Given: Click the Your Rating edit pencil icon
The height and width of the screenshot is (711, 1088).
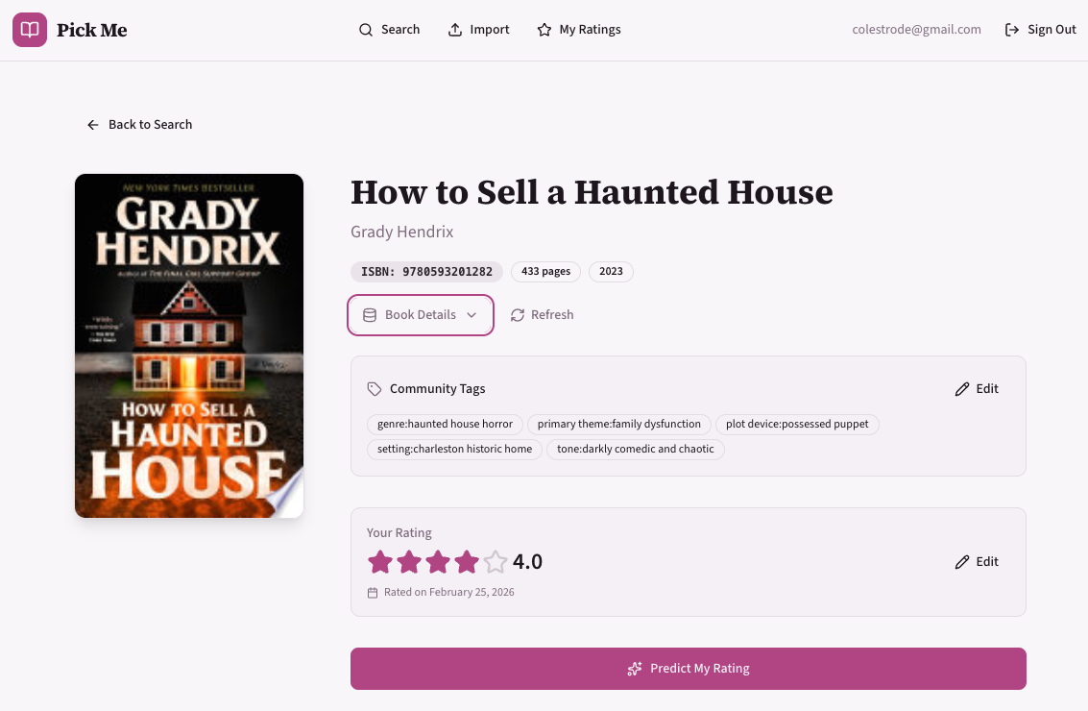Looking at the screenshot, I should pos(962,562).
